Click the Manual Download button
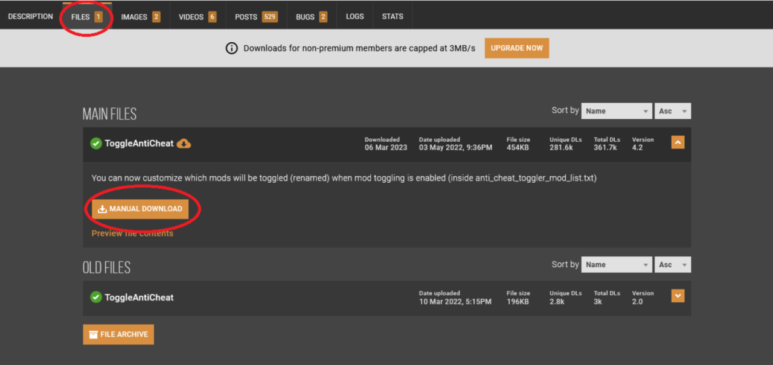 tap(140, 209)
